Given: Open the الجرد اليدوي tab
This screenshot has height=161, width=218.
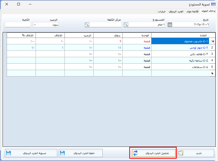Looking at the screenshot, I should 176,12.
